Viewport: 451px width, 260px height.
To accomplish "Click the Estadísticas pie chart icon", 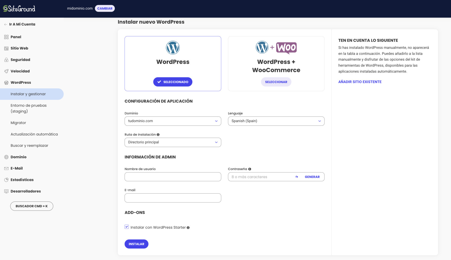I will tap(6, 180).
